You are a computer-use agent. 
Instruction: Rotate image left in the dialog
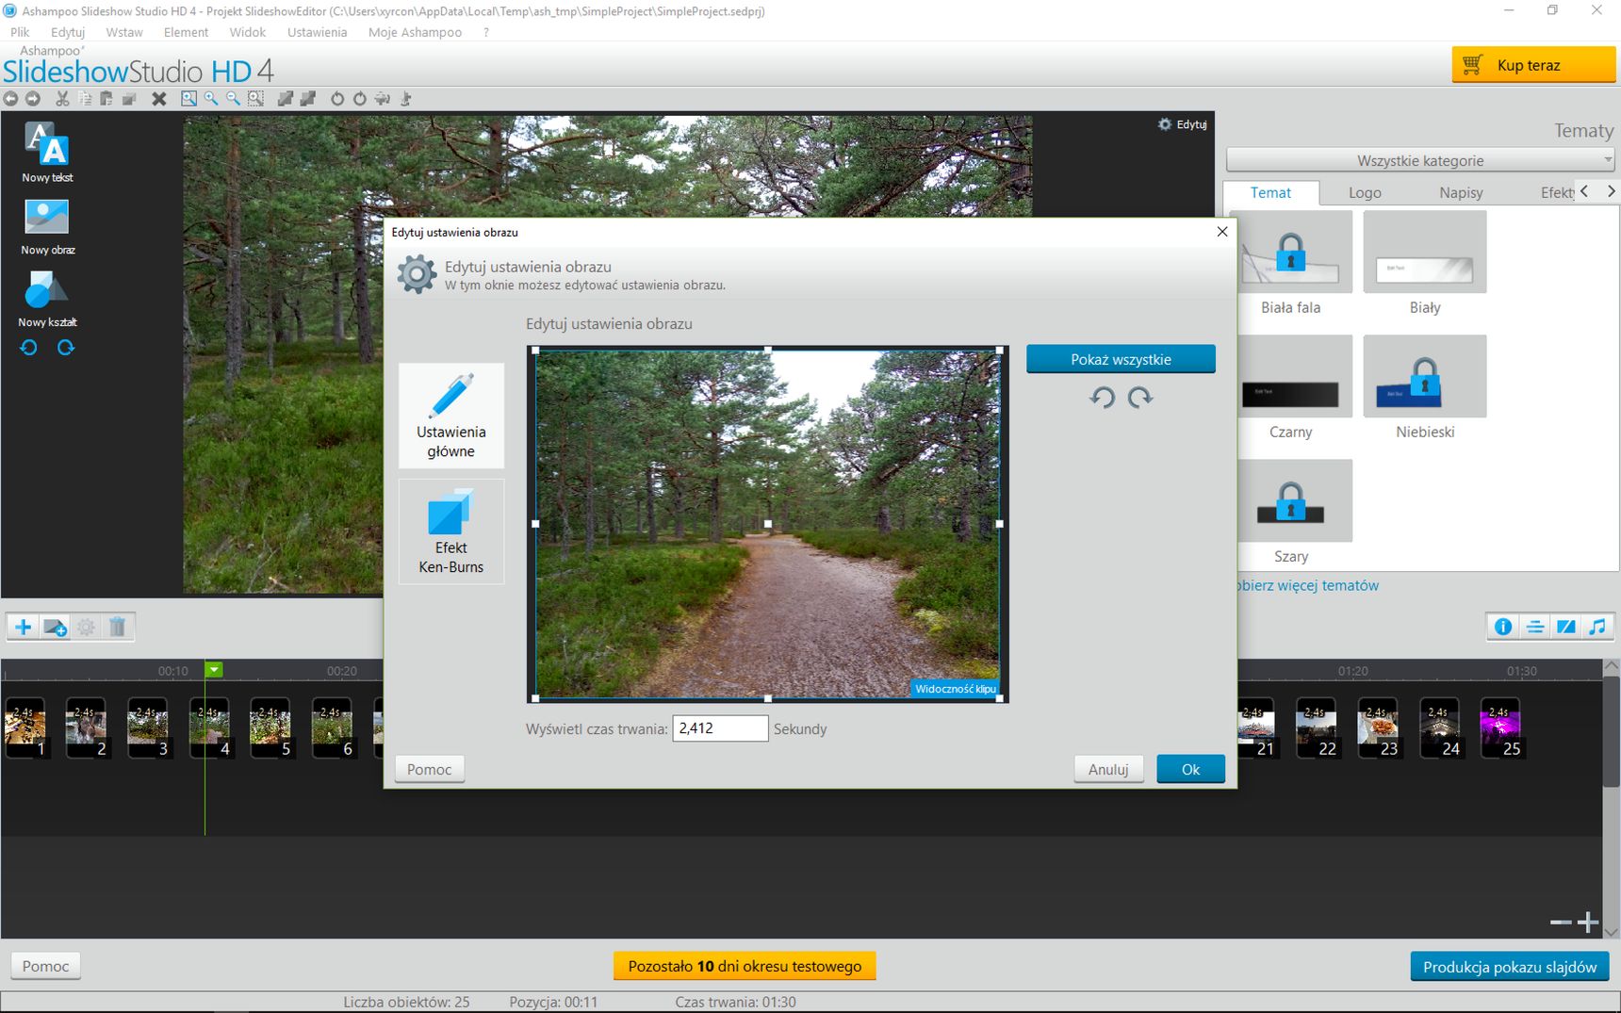click(1102, 398)
